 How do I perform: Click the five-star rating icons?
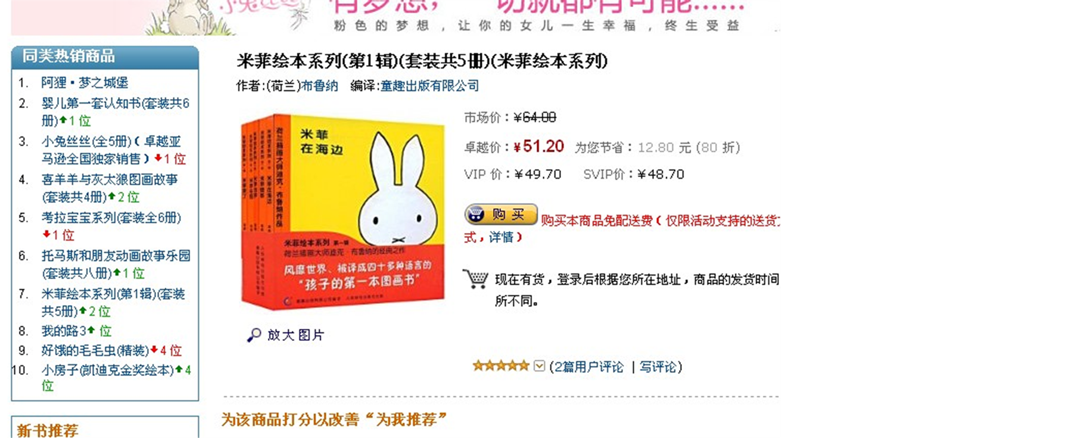[x=500, y=366]
